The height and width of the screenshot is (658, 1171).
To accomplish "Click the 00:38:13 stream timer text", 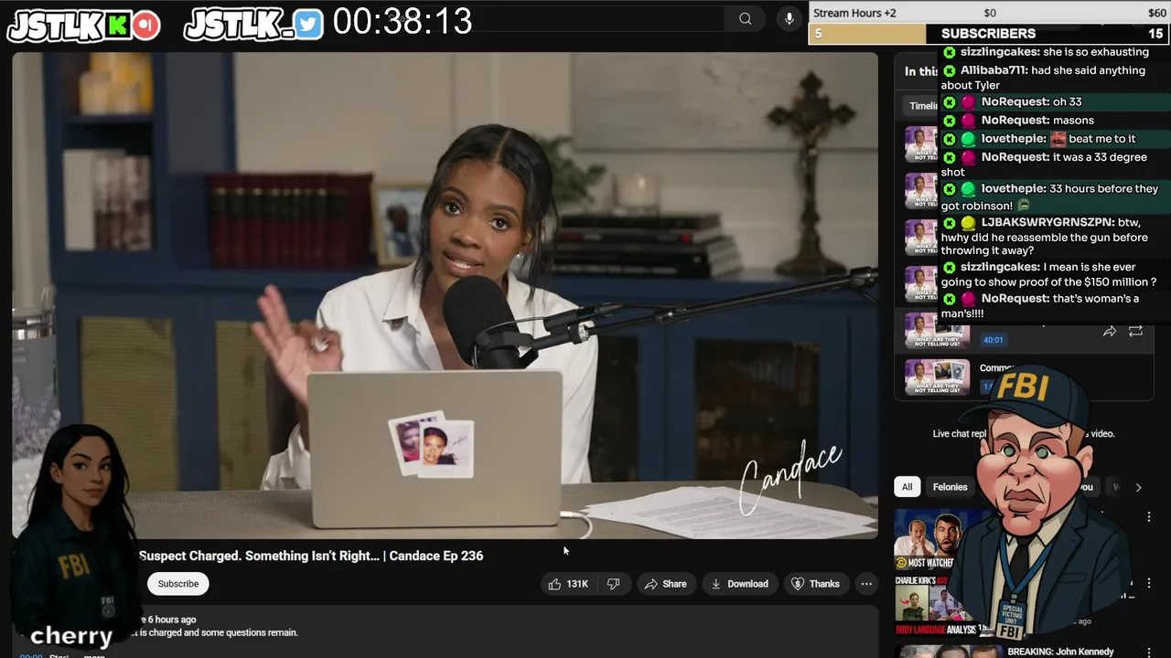I will coord(403,22).
